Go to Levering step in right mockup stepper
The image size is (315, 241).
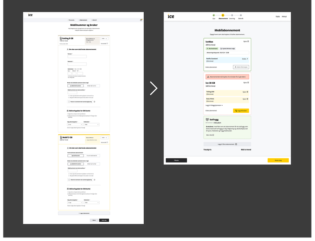(x=232, y=17)
